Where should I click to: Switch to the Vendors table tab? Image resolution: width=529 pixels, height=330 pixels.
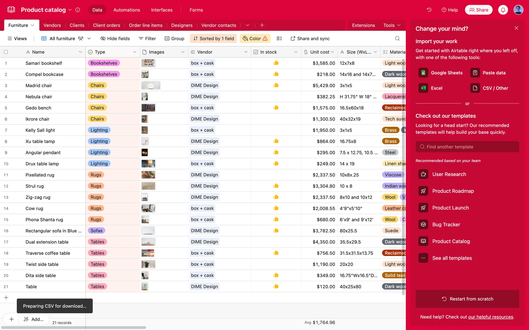(52, 25)
